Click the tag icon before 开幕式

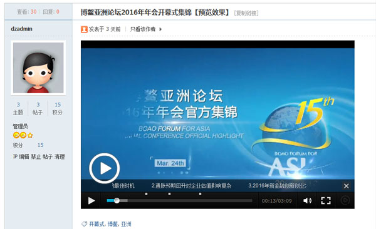click(84, 224)
